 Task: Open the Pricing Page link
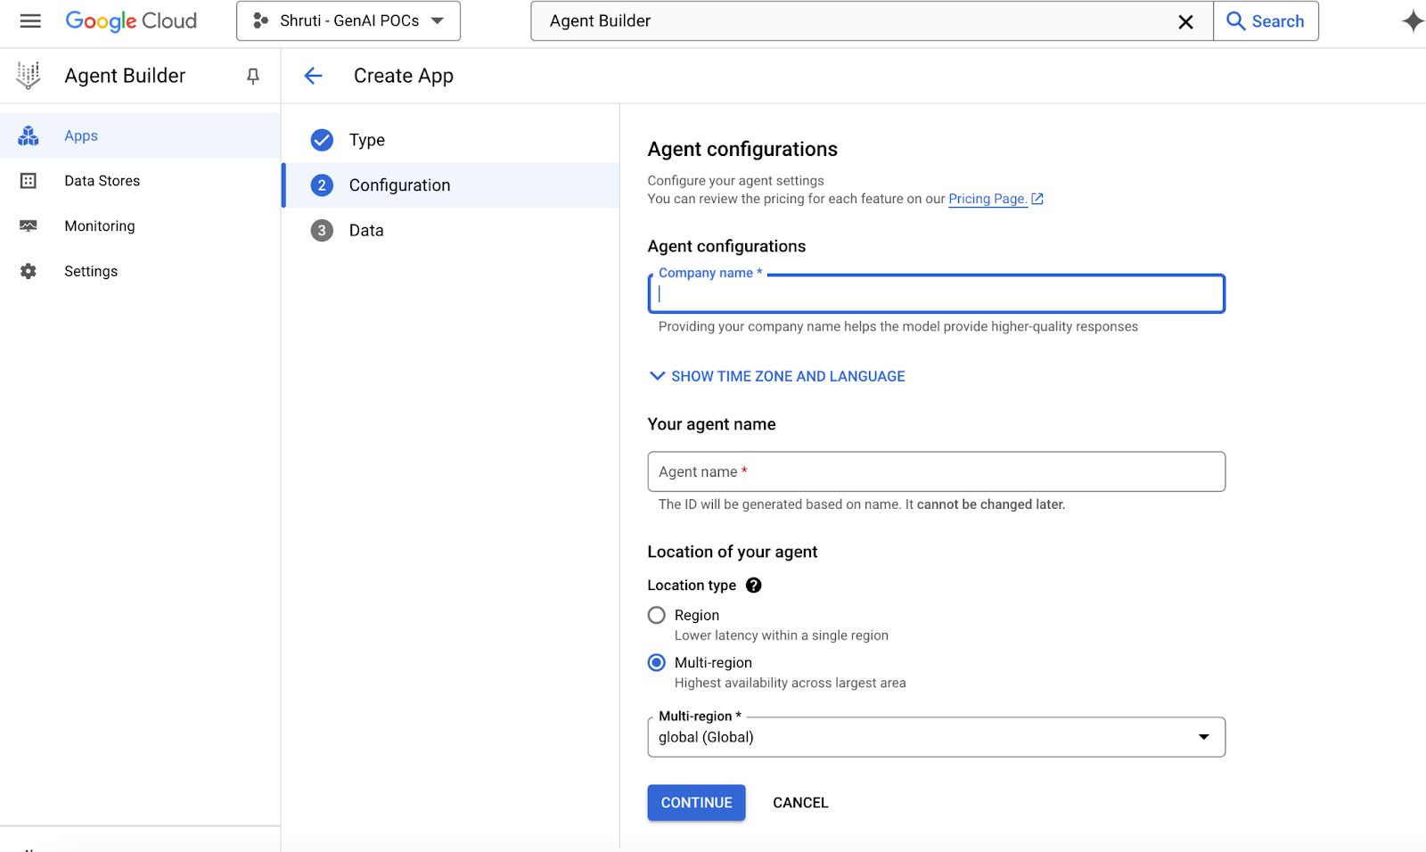tap(988, 199)
